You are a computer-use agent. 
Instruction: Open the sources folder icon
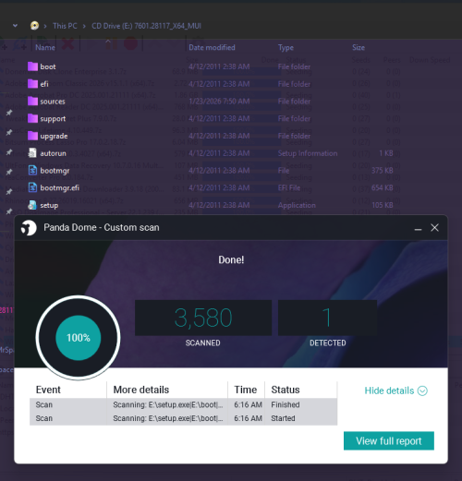(x=32, y=102)
